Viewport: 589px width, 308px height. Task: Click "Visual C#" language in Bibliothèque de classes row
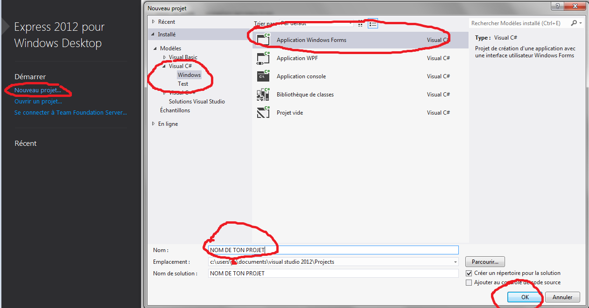[x=438, y=95]
